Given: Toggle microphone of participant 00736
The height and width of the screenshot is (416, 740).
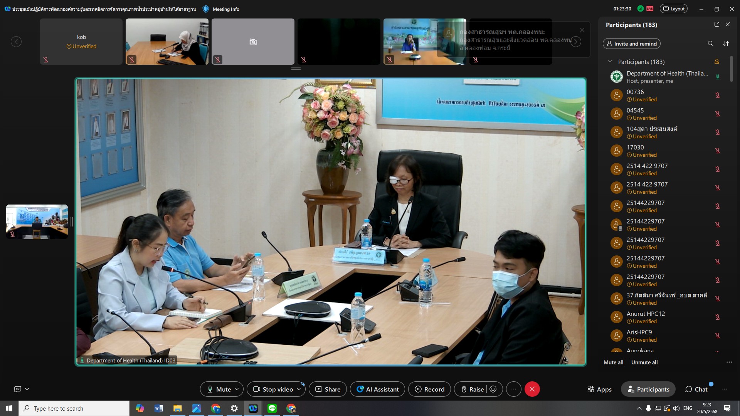Looking at the screenshot, I should point(718,95).
